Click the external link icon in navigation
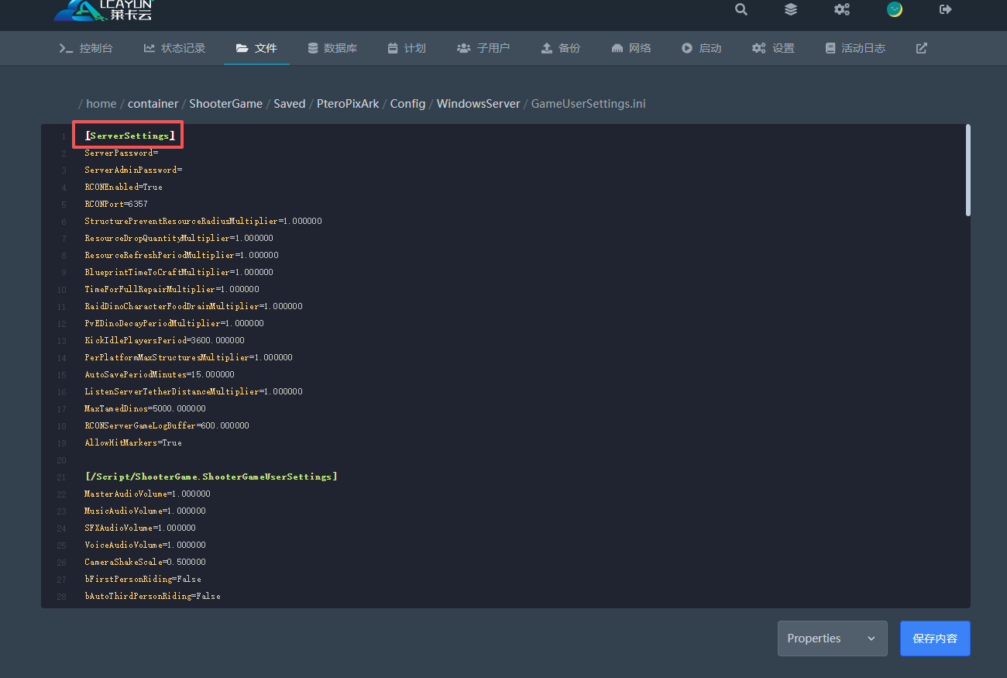1007x678 pixels. tap(921, 48)
